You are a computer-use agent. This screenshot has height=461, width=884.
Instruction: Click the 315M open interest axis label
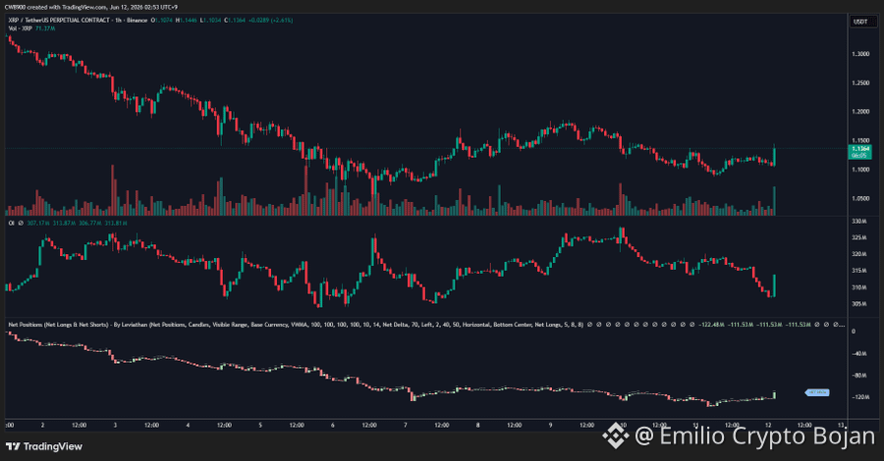coord(858,271)
